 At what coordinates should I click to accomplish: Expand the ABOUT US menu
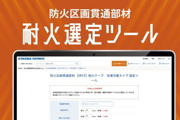161,59
